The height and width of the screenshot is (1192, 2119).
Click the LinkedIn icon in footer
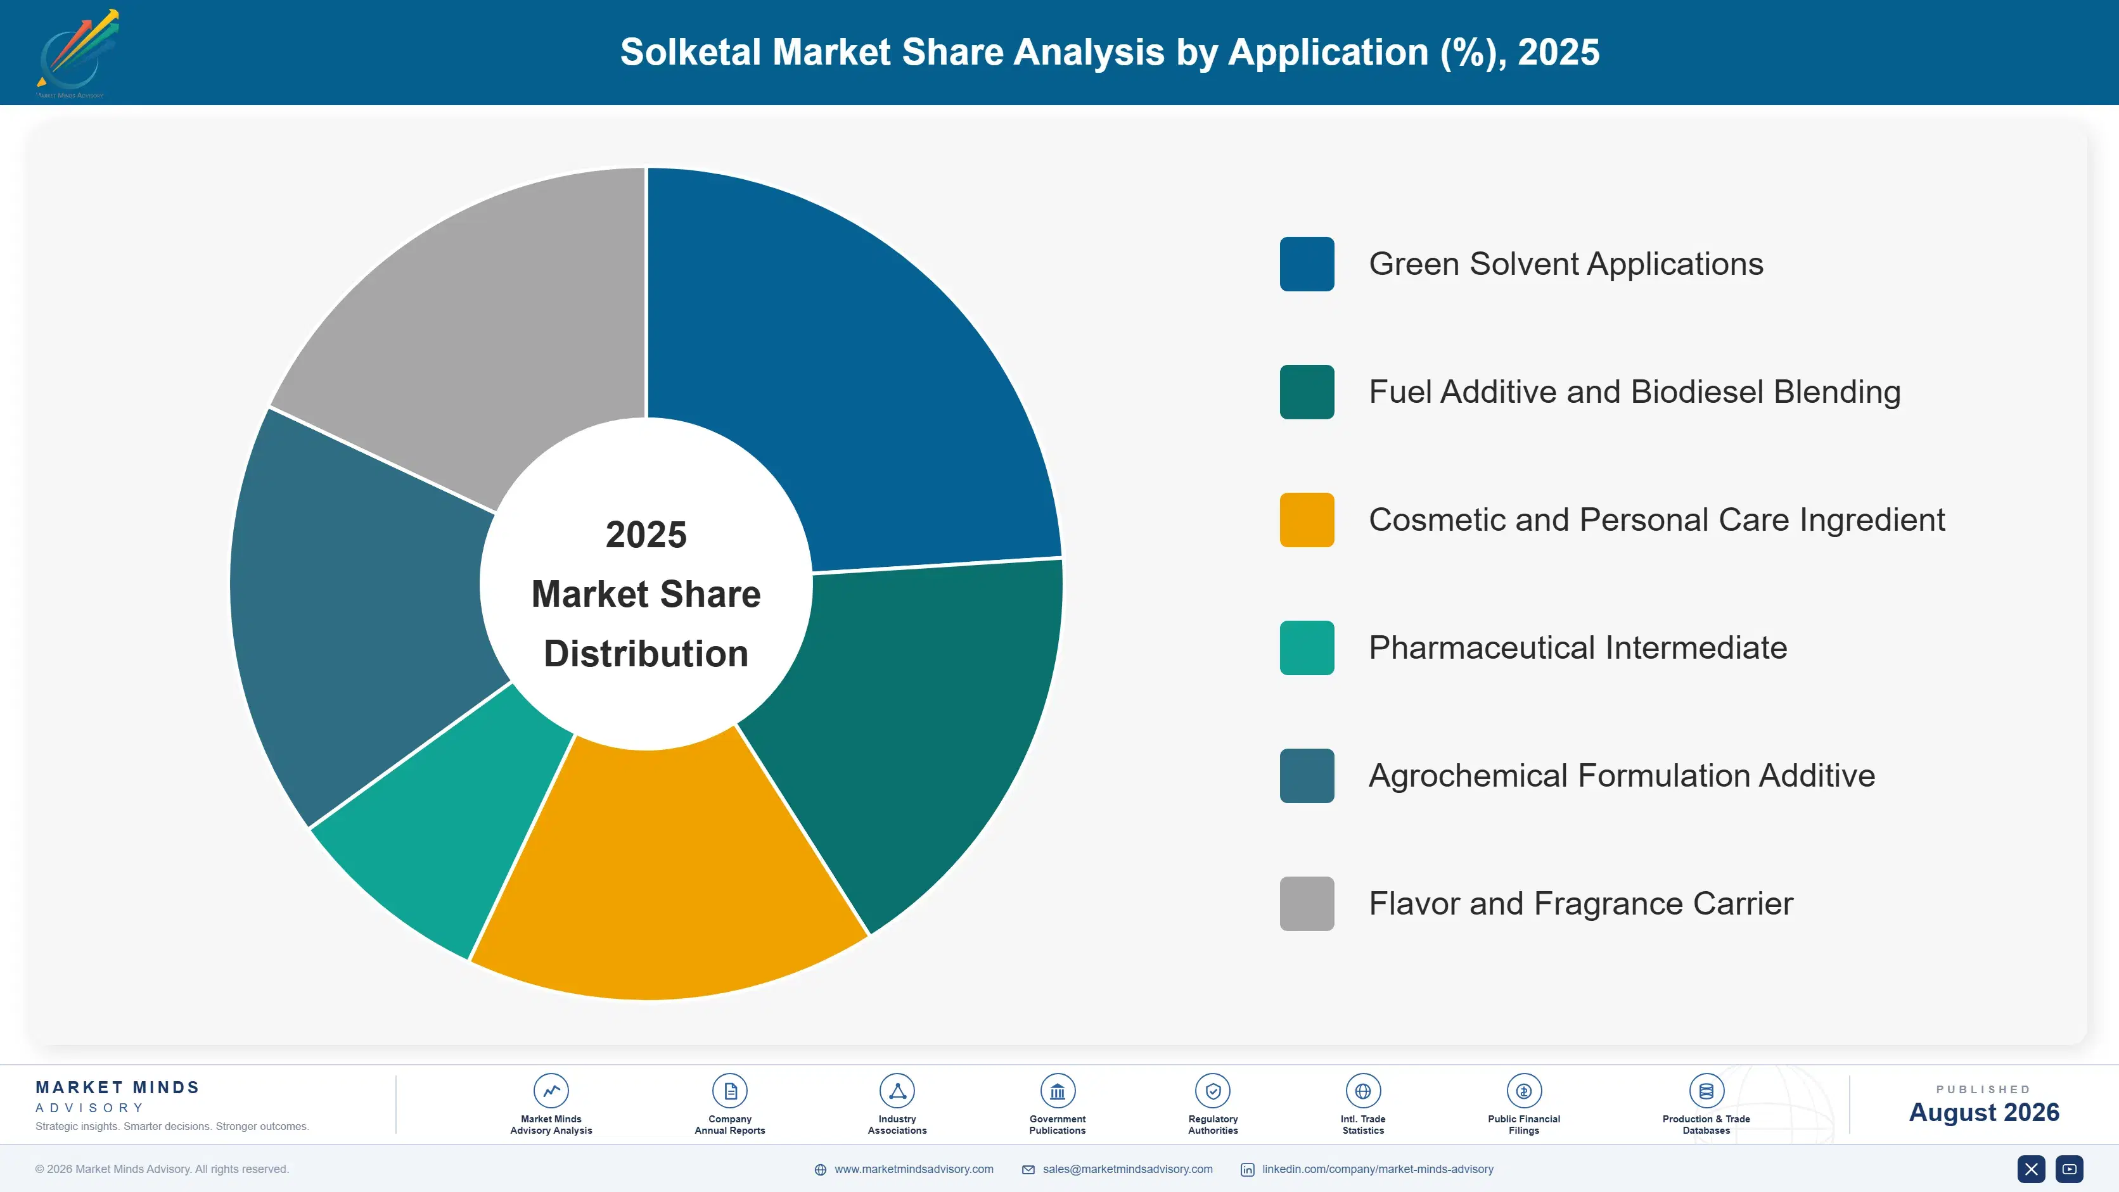[x=1247, y=1170]
